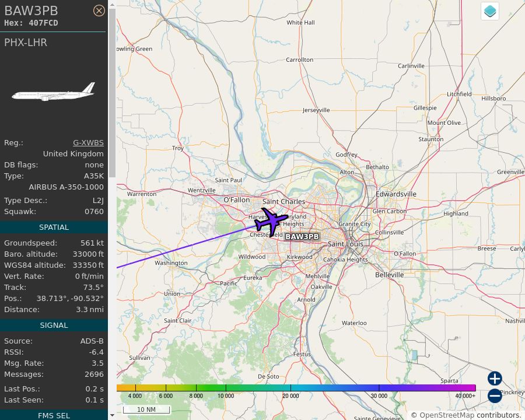Image resolution: width=525 pixels, height=420 pixels.
Task: Click the BAW3PB callsign title
Action: (x=31, y=10)
